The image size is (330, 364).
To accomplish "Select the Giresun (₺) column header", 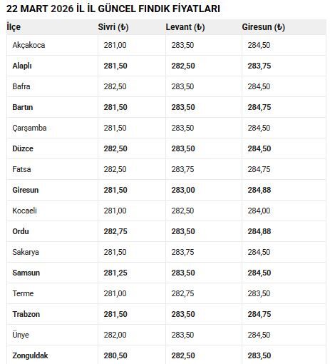I will pos(263,27).
